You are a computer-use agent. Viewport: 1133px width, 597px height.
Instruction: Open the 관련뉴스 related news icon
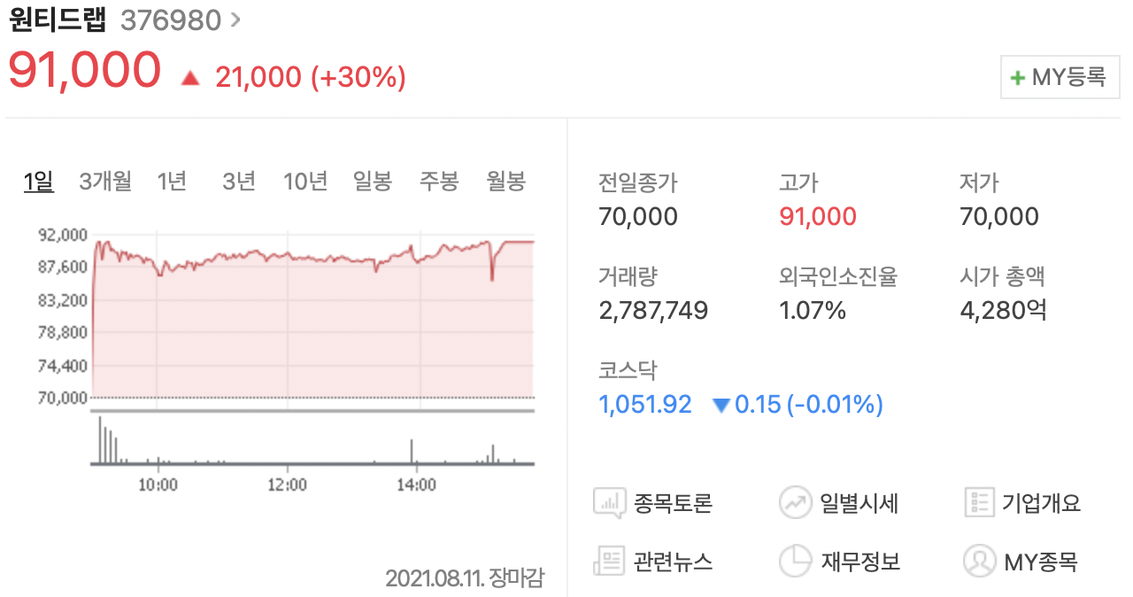tap(608, 560)
